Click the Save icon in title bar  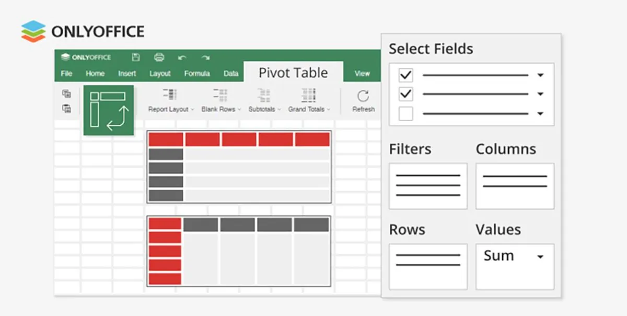pyautogui.click(x=136, y=57)
